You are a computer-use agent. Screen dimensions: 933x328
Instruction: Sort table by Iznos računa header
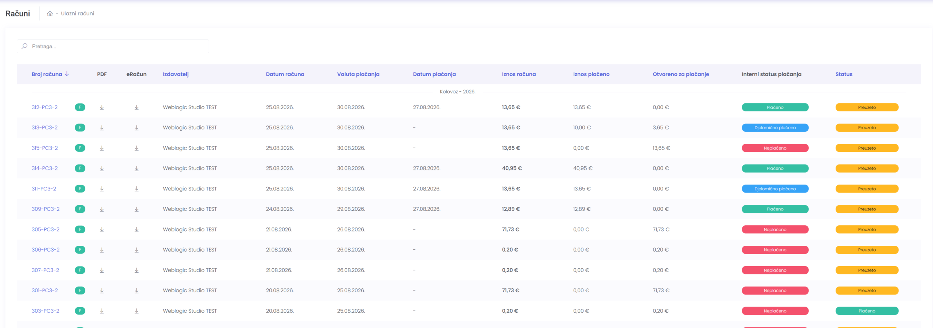[x=519, y=74]
